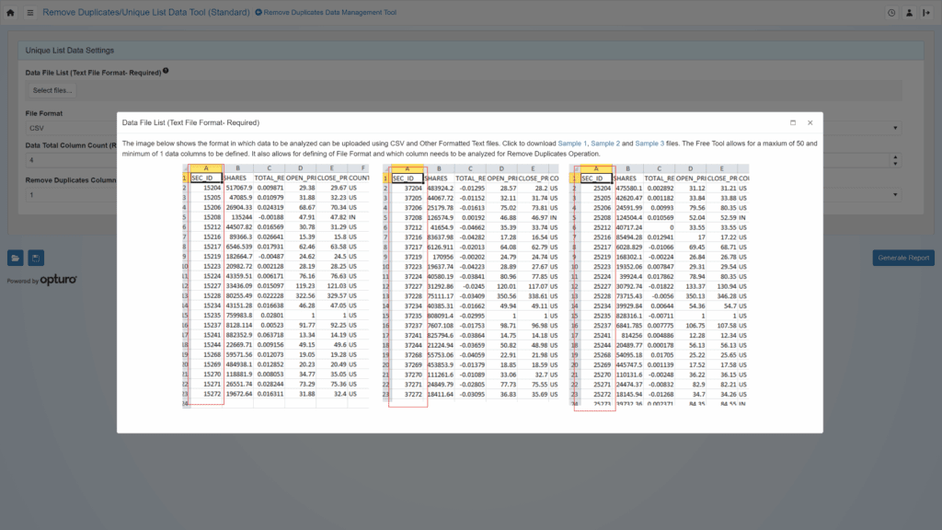Image resolution: width=942 pixels, height=530 pixels.
Task: Open the user profile icon
Action: 909,13
